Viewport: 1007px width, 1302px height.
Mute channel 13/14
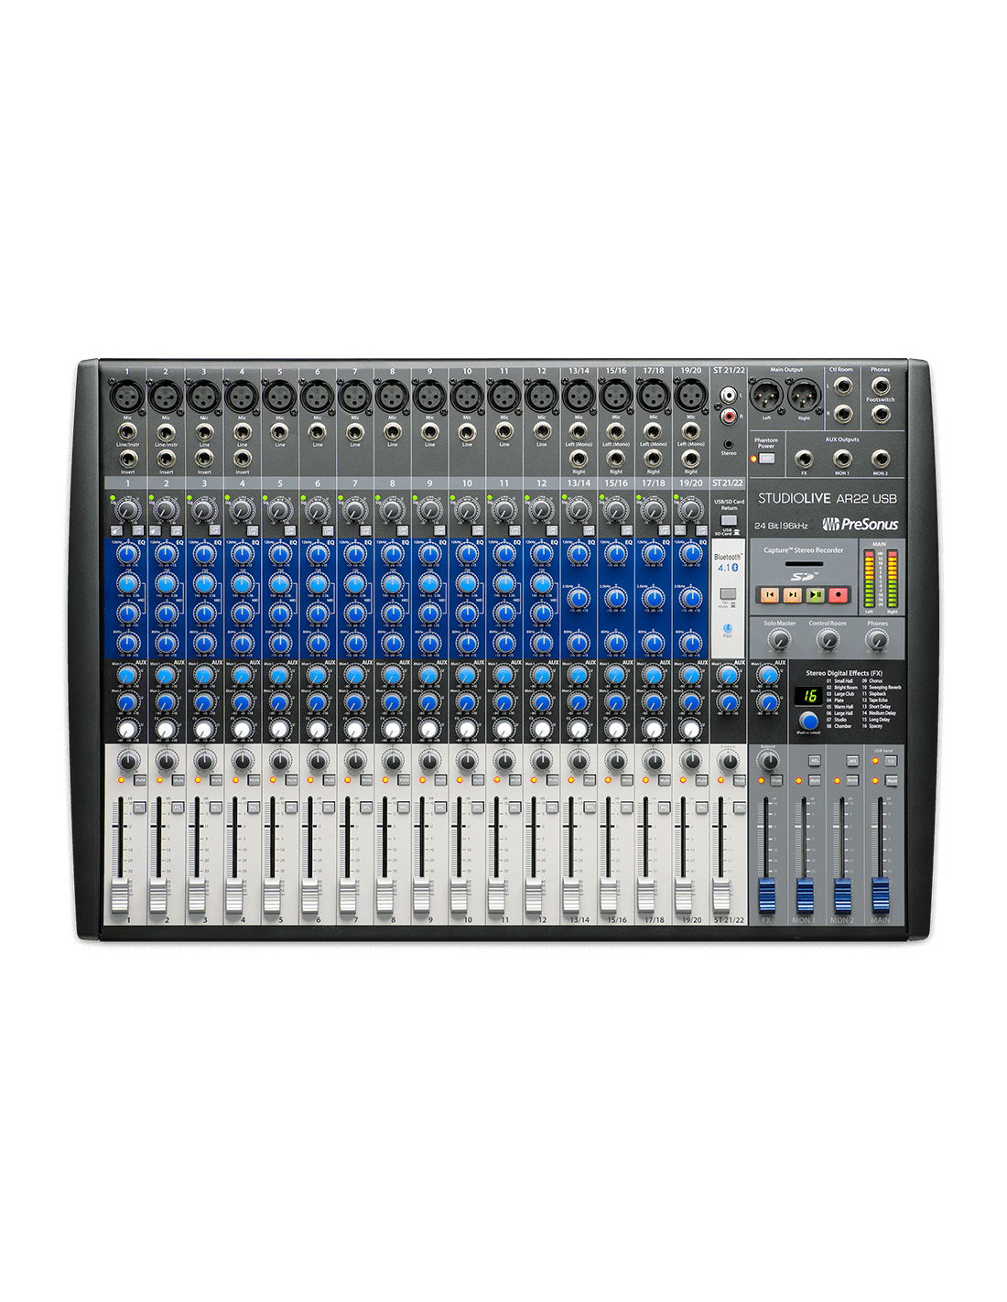coord(590,780)
